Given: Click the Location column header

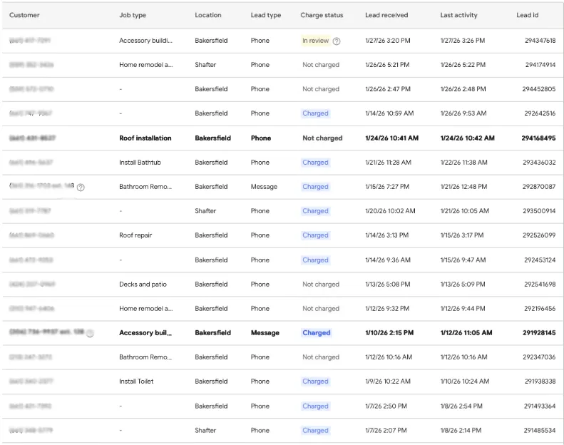Looking at the screenshot, I should [x=208, y=15].
